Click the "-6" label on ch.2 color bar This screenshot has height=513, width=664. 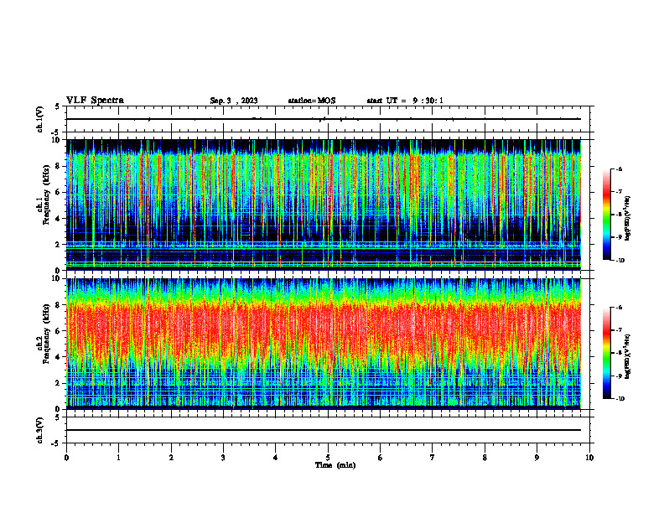click(x=619, y=308)
